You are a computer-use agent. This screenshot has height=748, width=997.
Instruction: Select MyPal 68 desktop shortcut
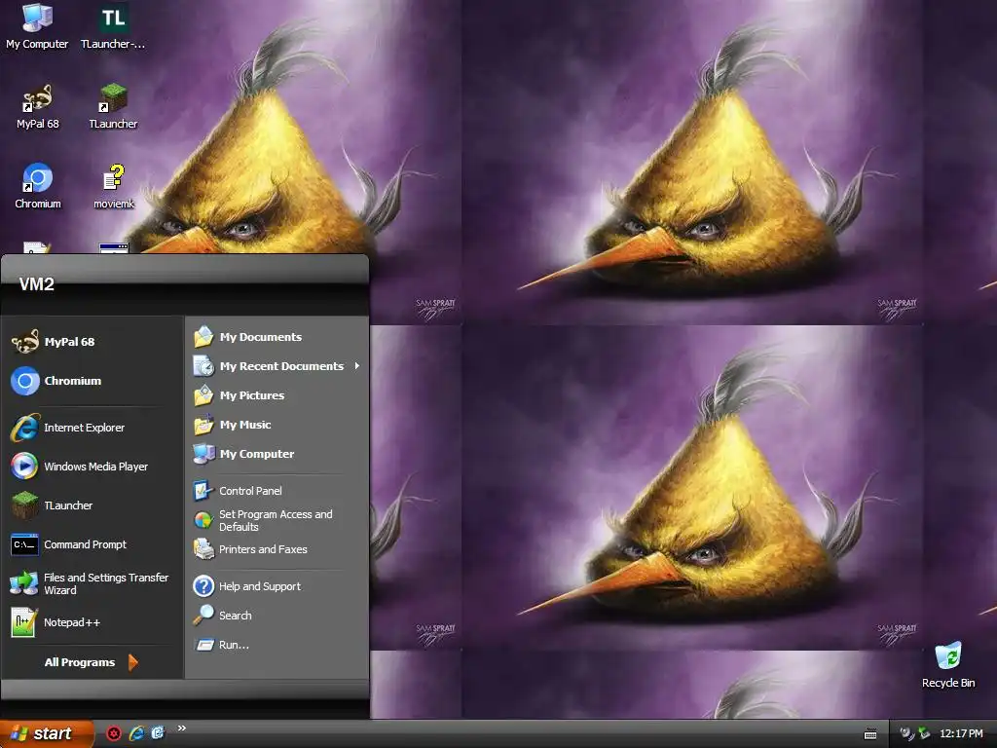click(38, 106)
